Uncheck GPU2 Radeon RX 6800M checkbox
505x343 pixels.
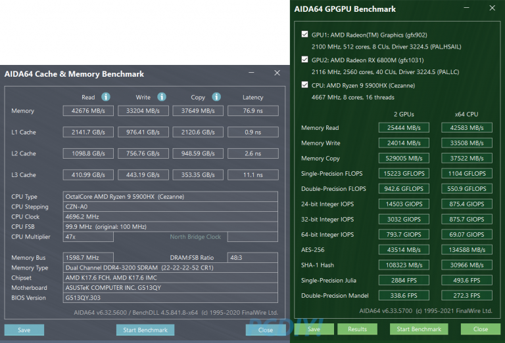pos(304,60)
